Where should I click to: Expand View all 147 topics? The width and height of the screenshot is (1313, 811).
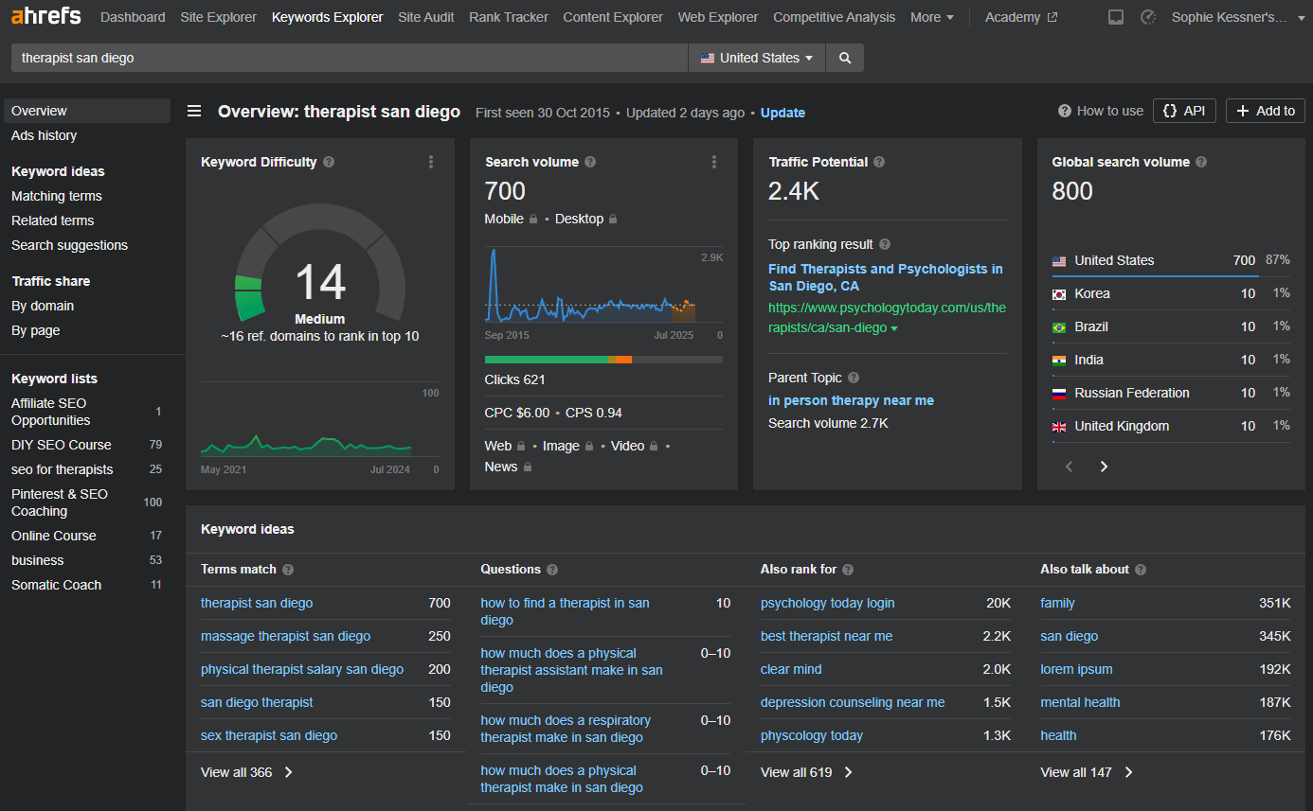tap(1087, 772)
